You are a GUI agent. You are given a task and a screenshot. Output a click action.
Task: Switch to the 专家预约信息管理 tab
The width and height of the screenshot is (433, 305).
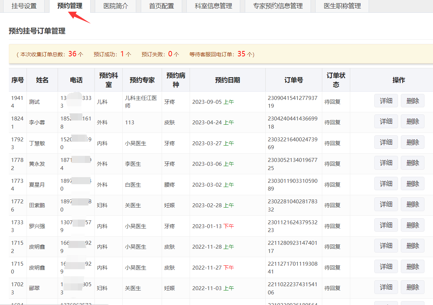tap(278, 6)
